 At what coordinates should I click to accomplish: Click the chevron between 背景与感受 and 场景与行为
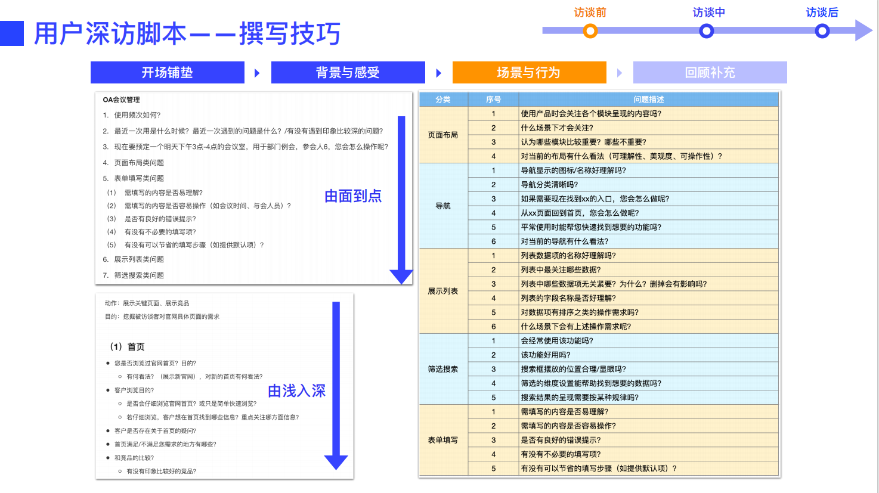(439, 72)
